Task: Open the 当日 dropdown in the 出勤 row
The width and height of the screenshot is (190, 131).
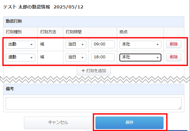Action: 76,45
